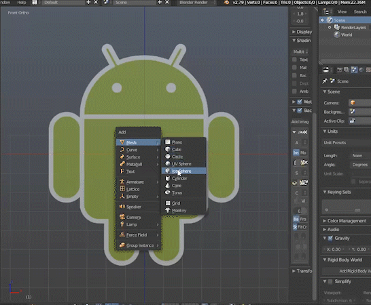This screenshot has height=305, width=371.
Task: Collapse the Scene panel in properties
Action: tap(325, 91)
